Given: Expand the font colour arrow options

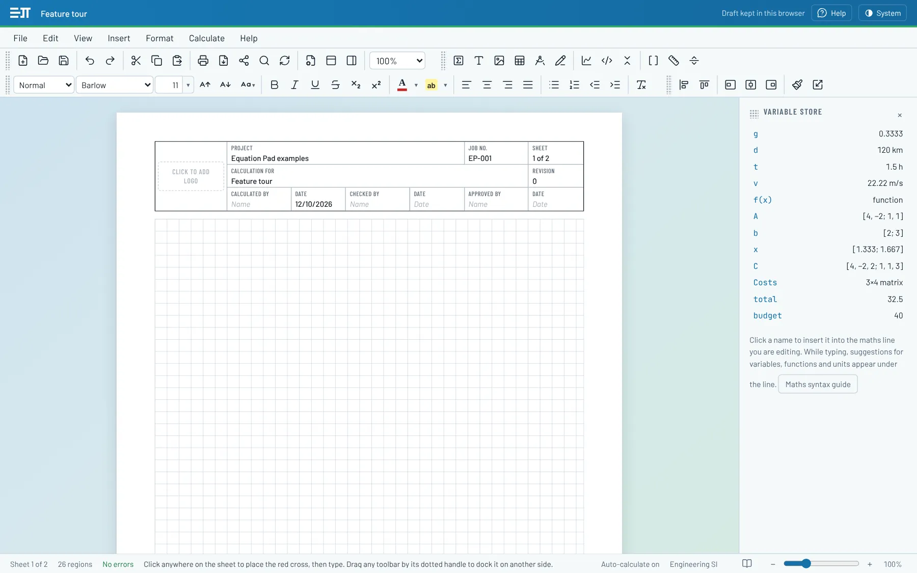Looking at the screenshot, I should (416, 85).
